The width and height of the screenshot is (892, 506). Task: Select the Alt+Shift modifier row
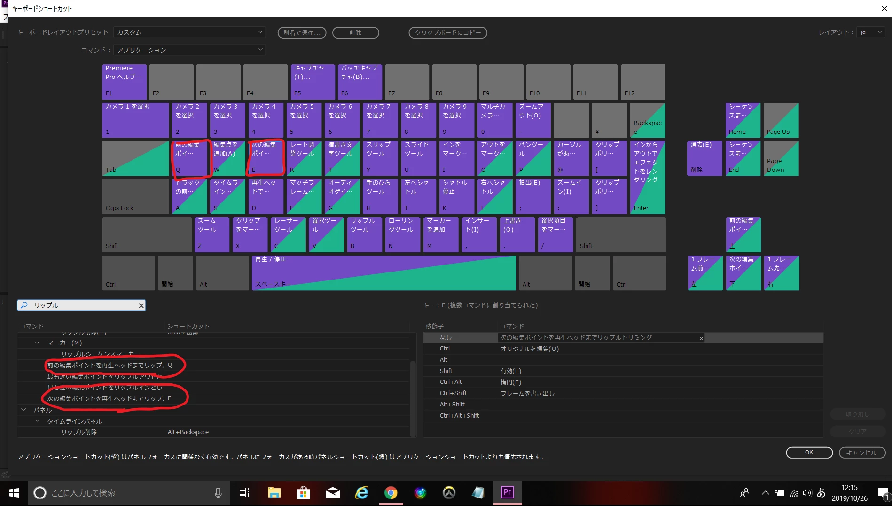(x=623, y=405)
